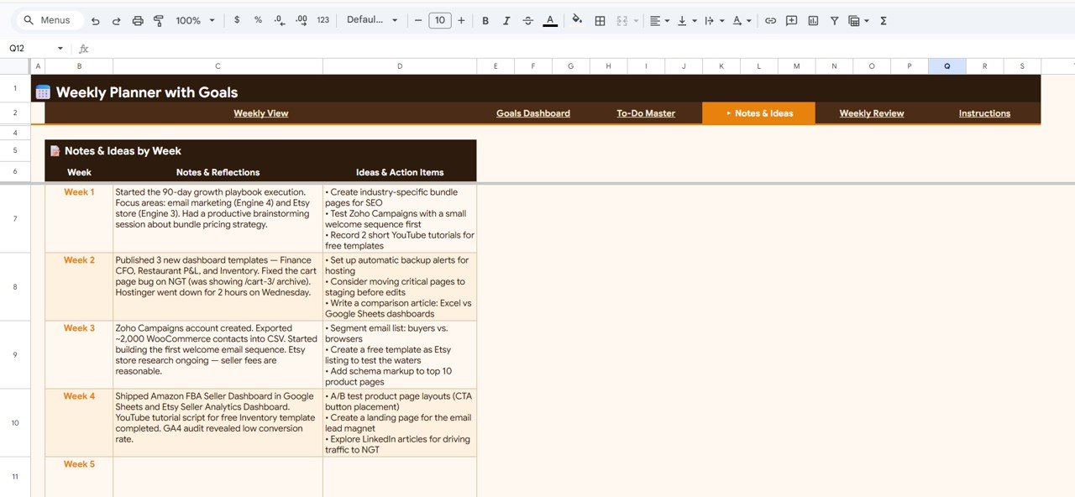The image size is (1075, 497).
Task: Open the zoom 100% dropdown
Action: click(195, 20)
